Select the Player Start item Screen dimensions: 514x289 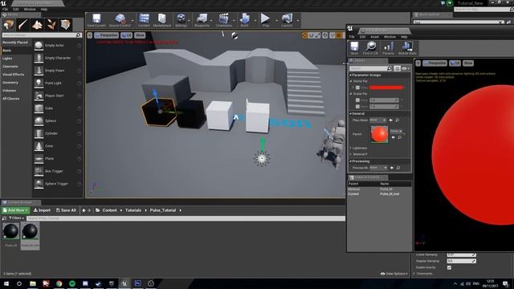pyautogui.click(x=57, y=96)
